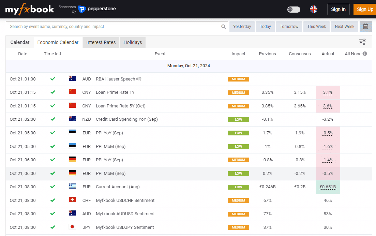
Task: Click the actual value -1.4% for Germany PPI YoY
Action: pyautogui.click(x=328, y=160)
